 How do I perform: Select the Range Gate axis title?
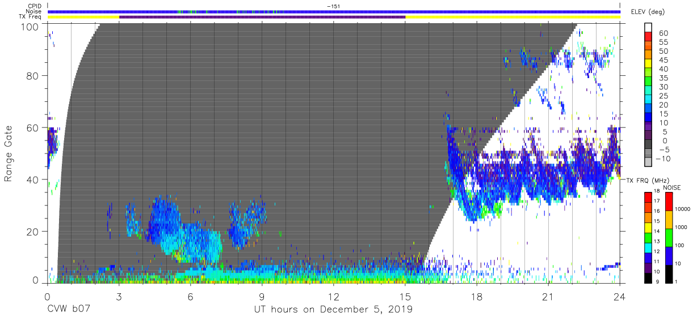[x=9, y=153]
